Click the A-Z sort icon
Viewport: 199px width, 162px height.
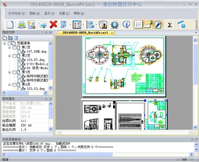click(77, 25)
